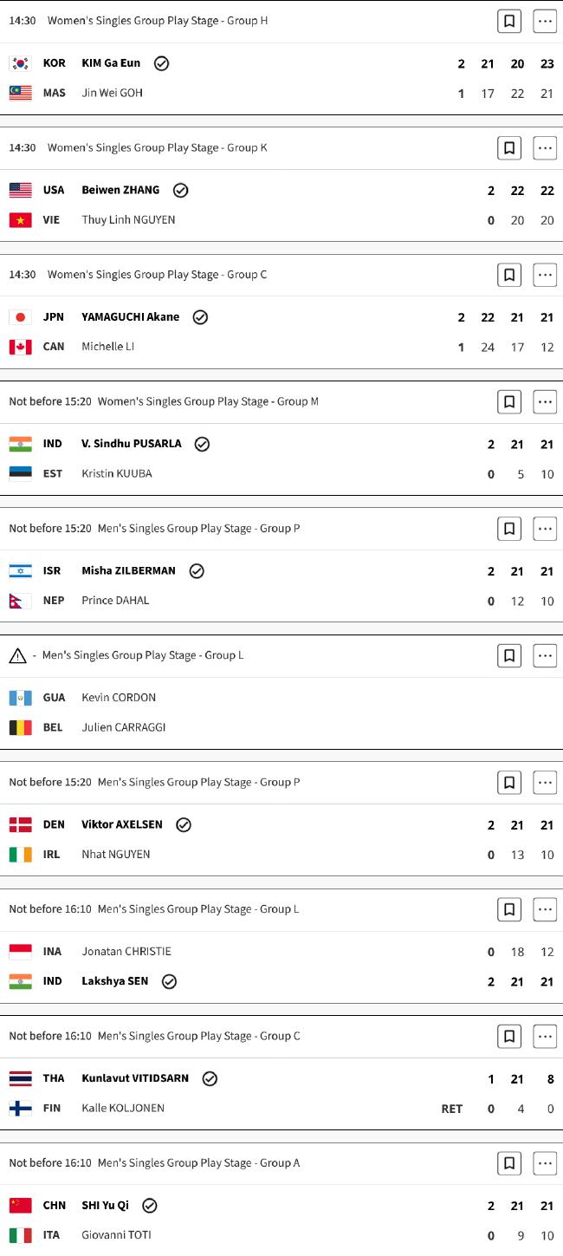Viewport: 563px width, 1256px height.
Task: Click the RET status for Kalle KOLJONEN
Action: (452, 1109)
